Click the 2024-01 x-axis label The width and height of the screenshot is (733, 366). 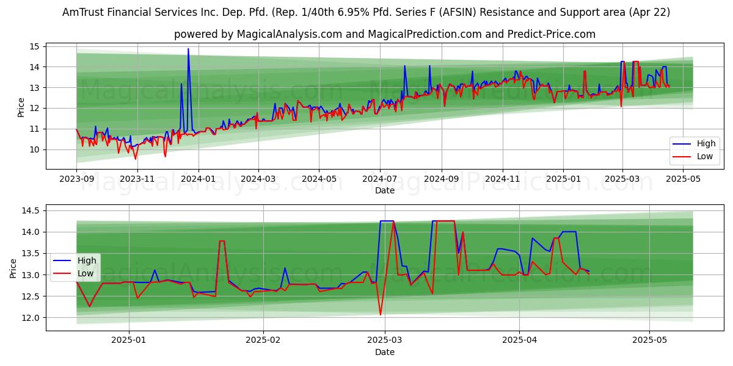pos(198,180)
